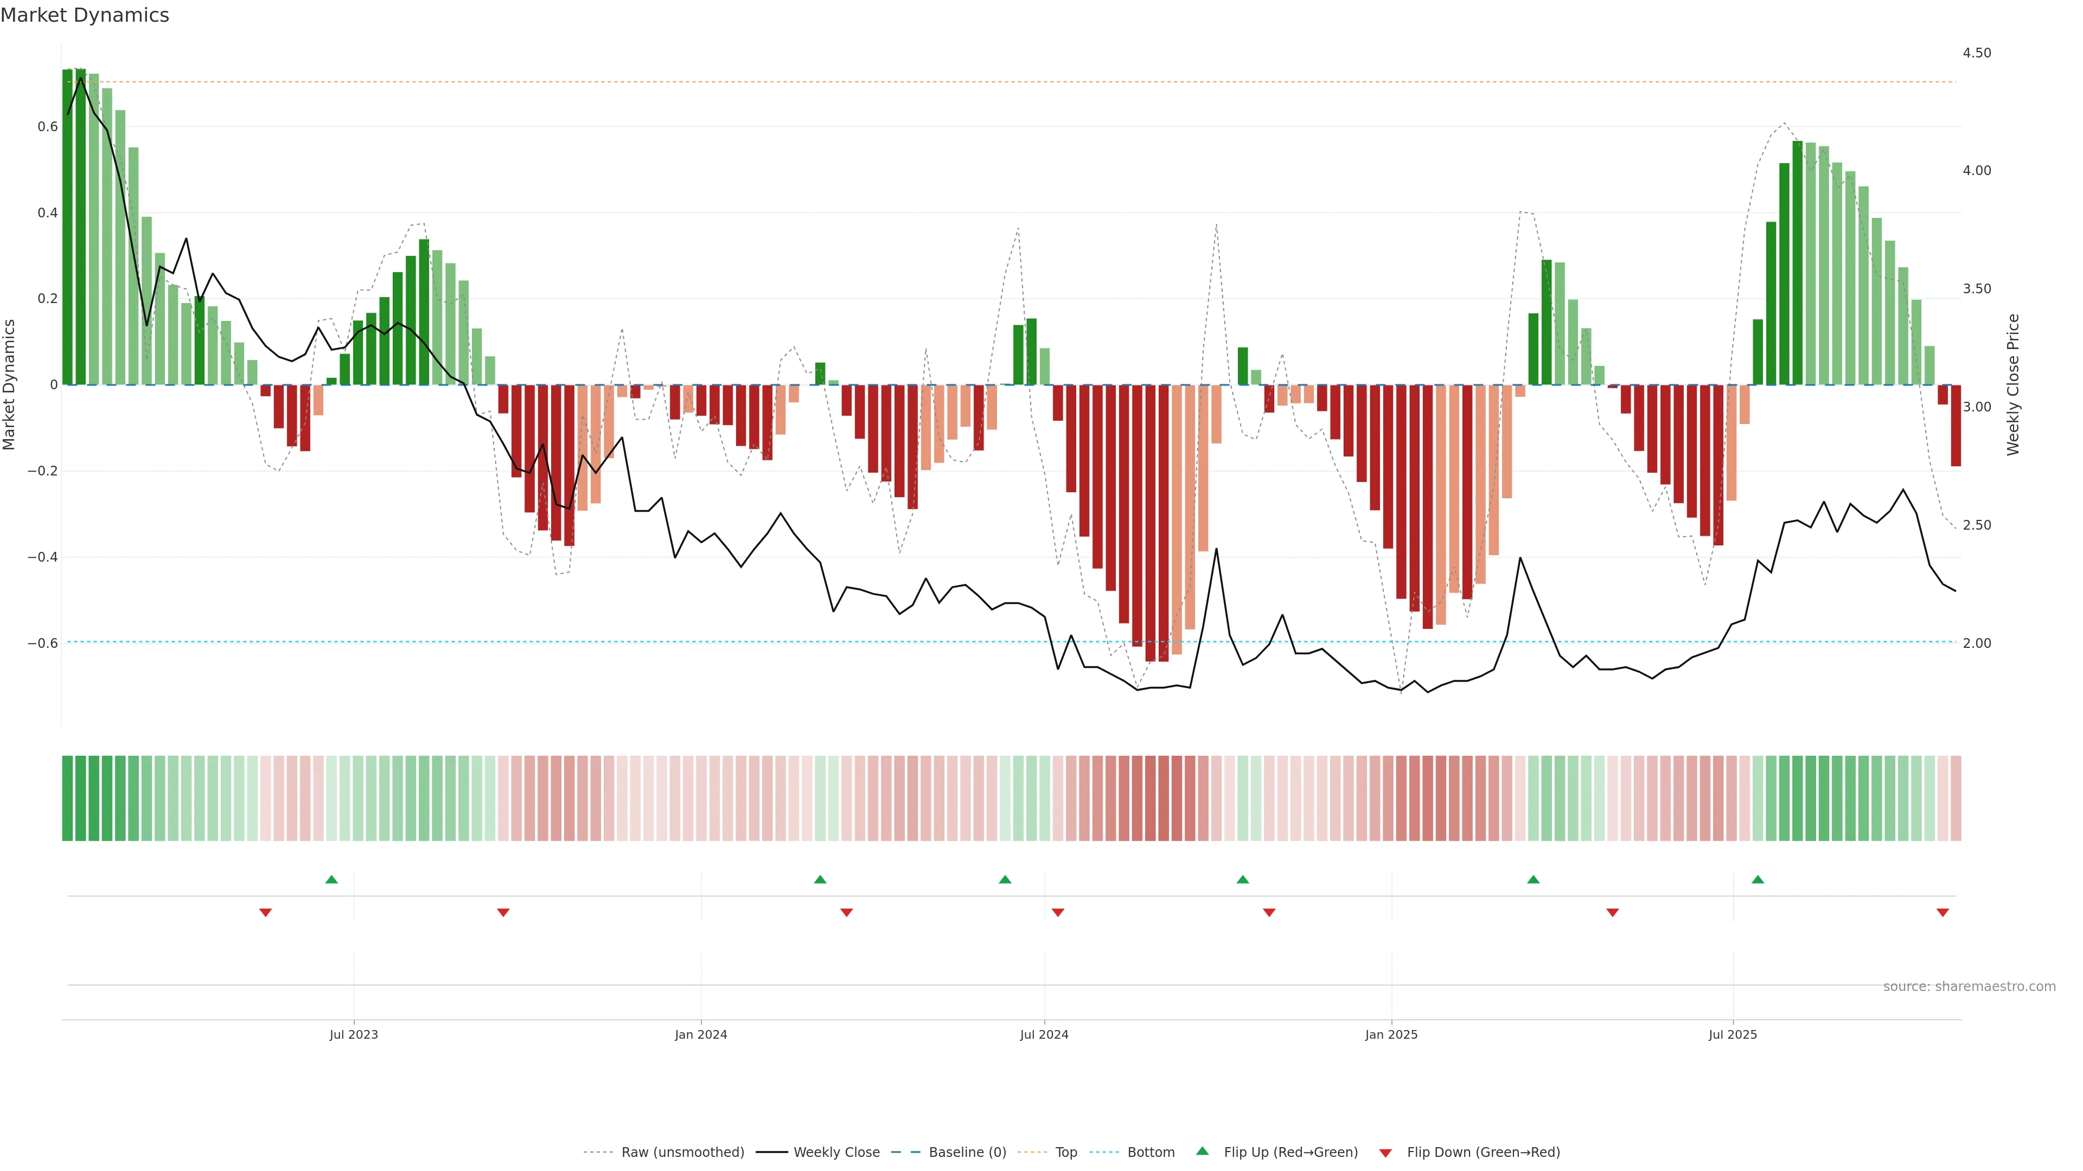
Task: Toggle the Weekly Close legend entry
Action: coord(836,1153)
